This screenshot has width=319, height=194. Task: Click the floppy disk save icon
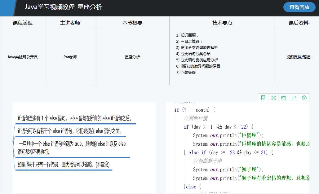tap(283, 98)
